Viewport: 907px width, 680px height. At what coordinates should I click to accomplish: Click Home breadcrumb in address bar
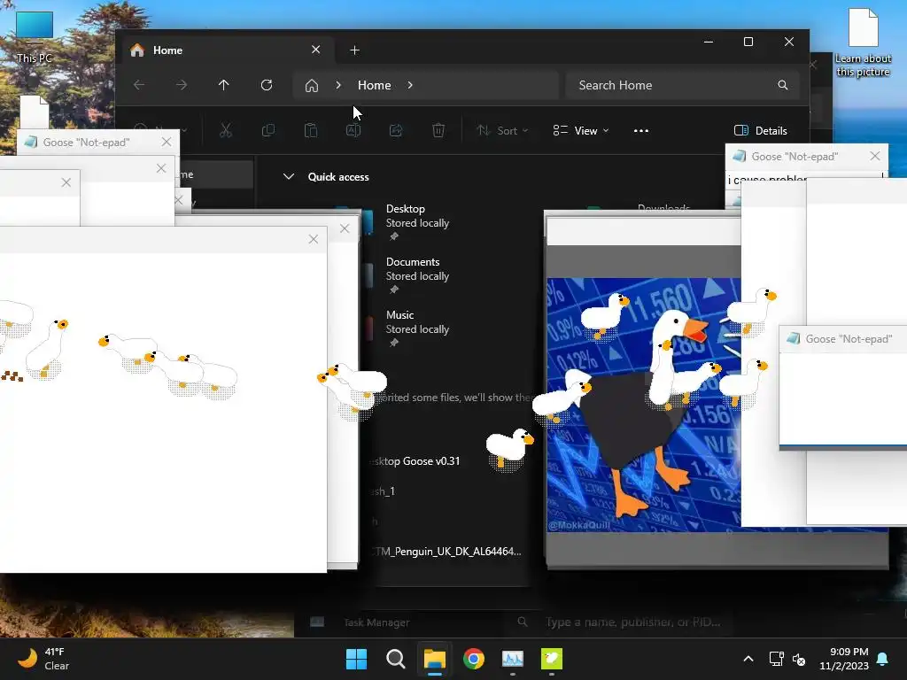coord(375,85)
